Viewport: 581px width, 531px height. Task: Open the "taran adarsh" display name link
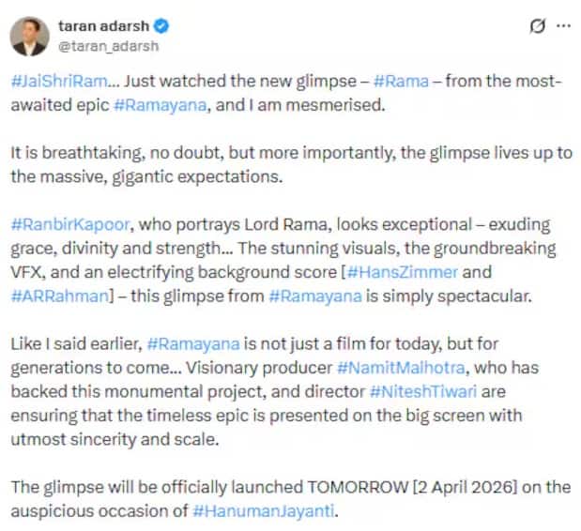pyautogui.click(x=105, y=26)
